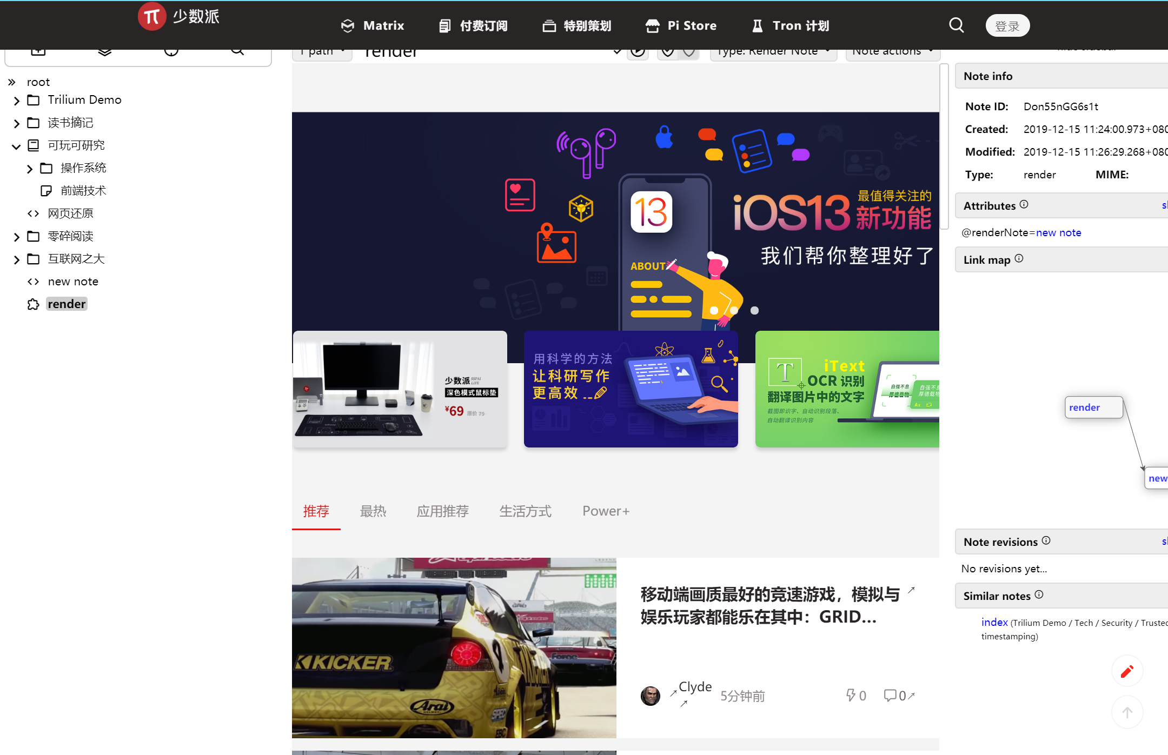Click the 登录 login button

1007,25
